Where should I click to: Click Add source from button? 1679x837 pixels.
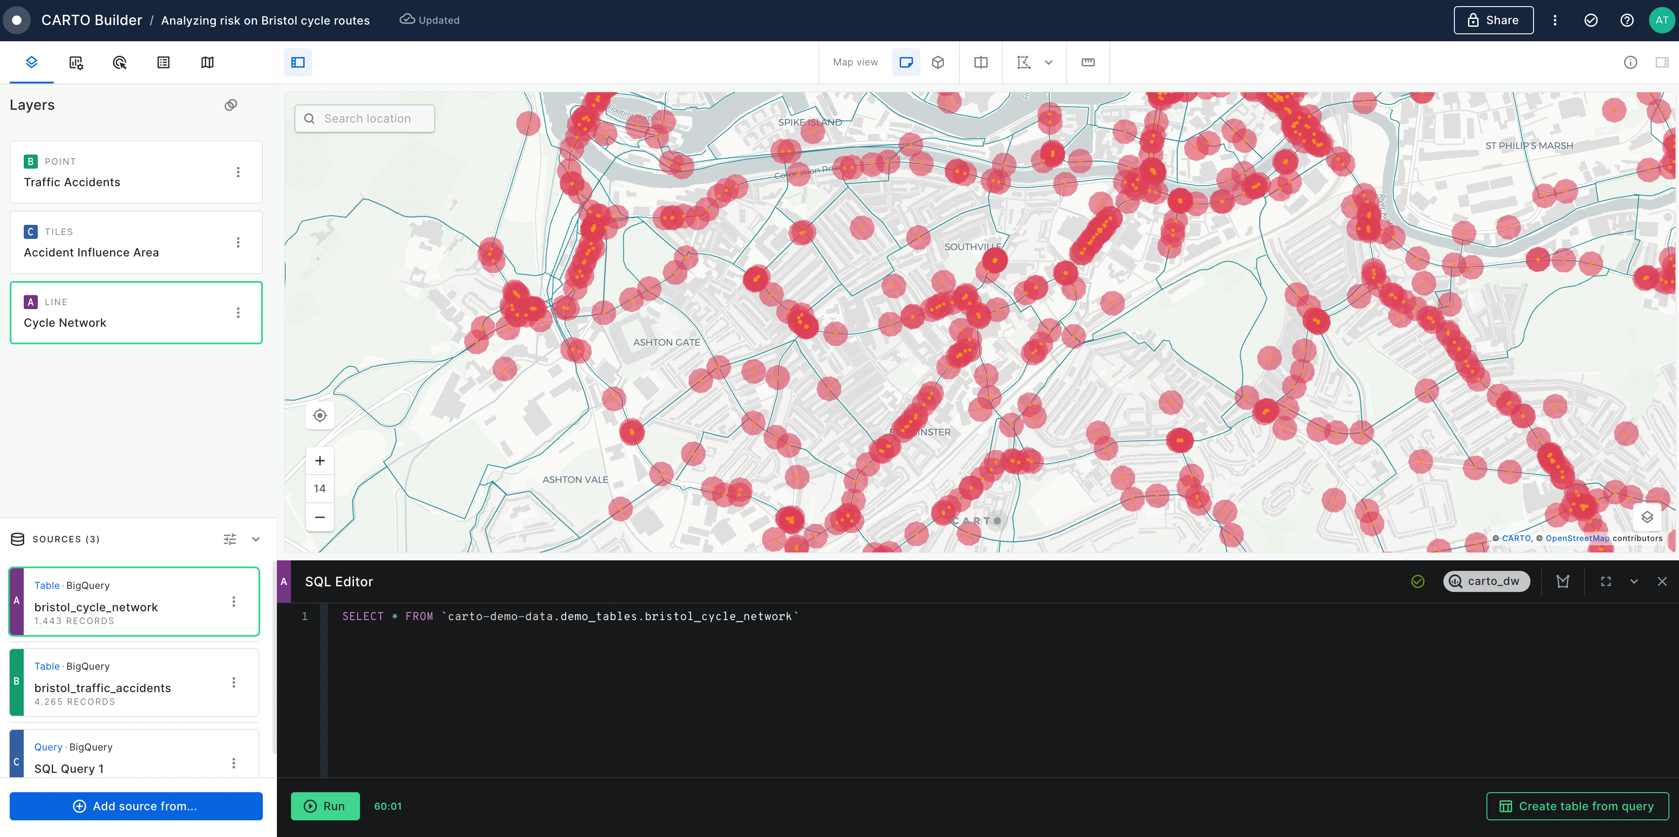pos(136,806)
